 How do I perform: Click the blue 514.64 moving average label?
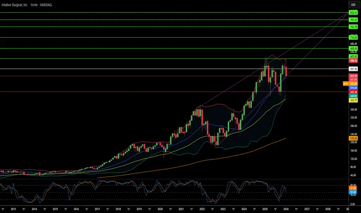pos(353,88)
